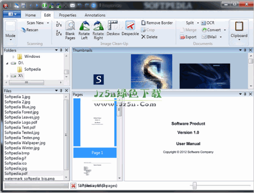Screen dimensions: 254x193
Task: Apply the Deskew tool
Action: point(113,28)
